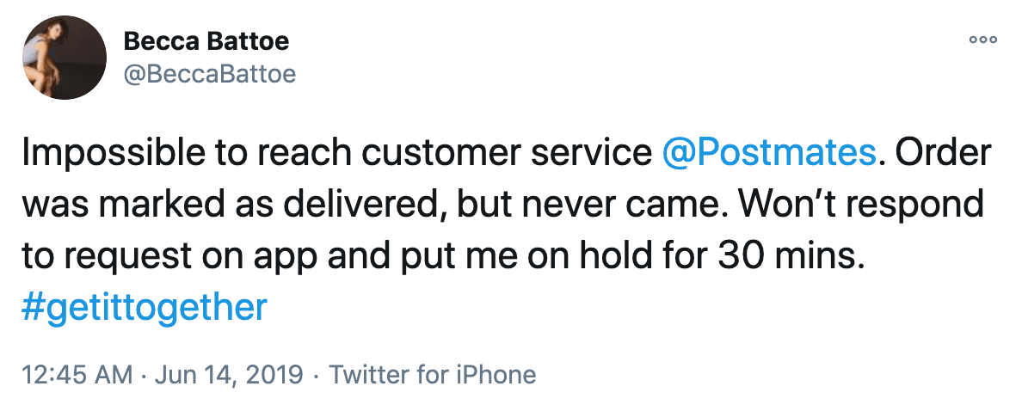Open the tweet's more options menu
Viewport: 1022px width, 411px height.
(982, 40)
